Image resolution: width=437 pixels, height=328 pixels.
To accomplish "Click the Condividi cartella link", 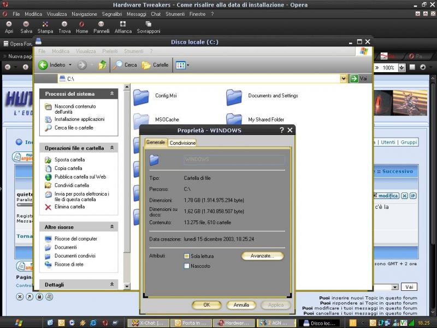I will 72,185.
